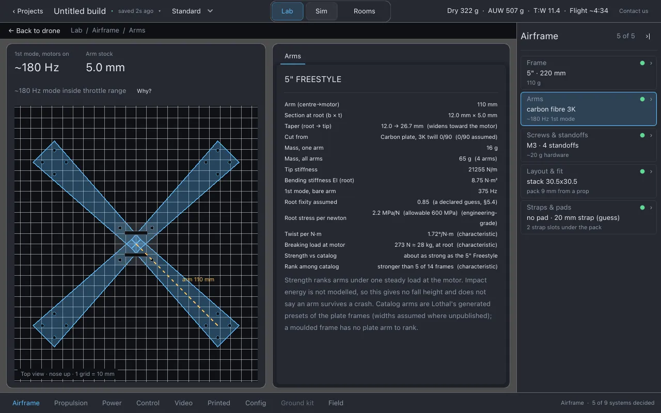Open the Screws & standoffs card chevron
Viewport: 661px width, 413px height.
[x=651, y=135]
